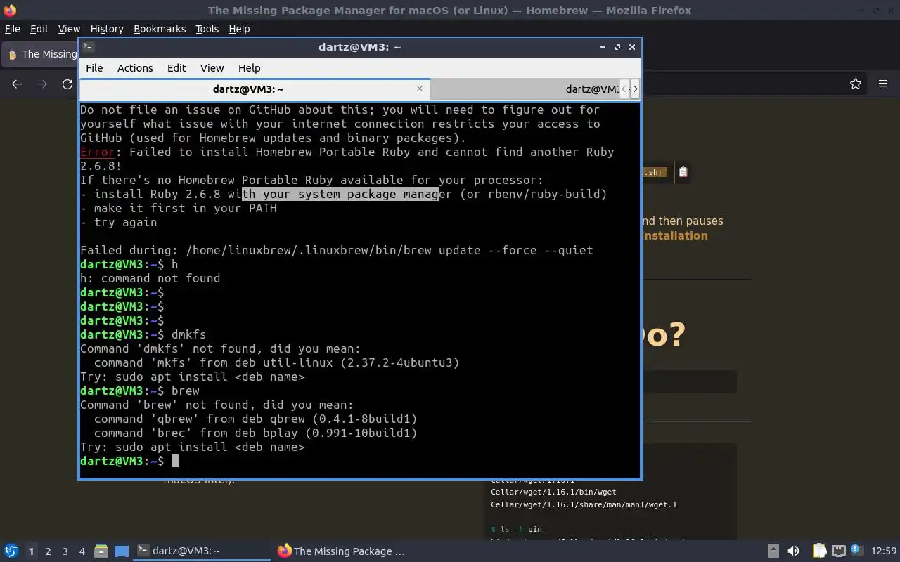Switch to workspace 3 in the pager
Screen dimensions: 900x562
65,551
